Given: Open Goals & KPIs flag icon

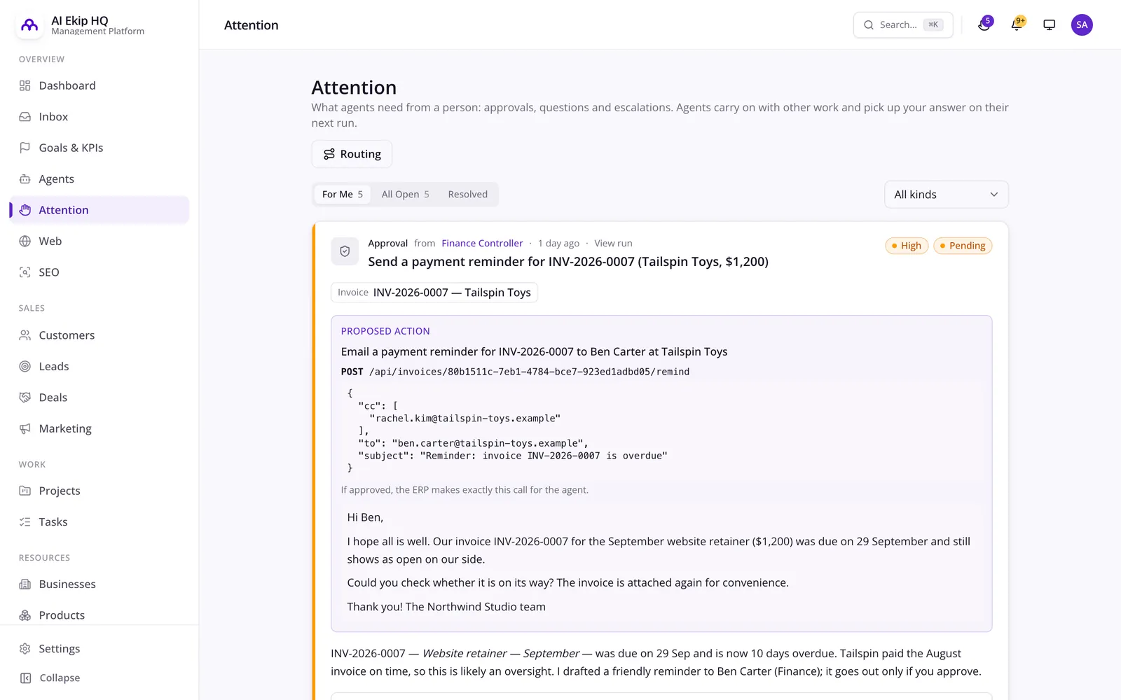Looking at the screenshot, I should click(x=25, y=148).
